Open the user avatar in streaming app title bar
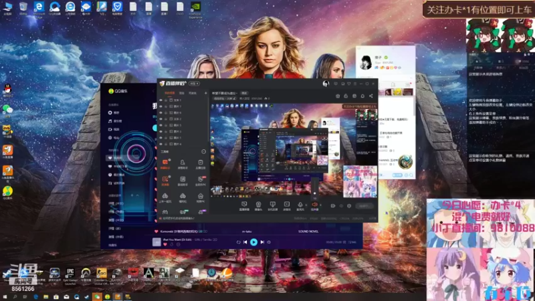 pyautogui.click(x=326, y=84)
